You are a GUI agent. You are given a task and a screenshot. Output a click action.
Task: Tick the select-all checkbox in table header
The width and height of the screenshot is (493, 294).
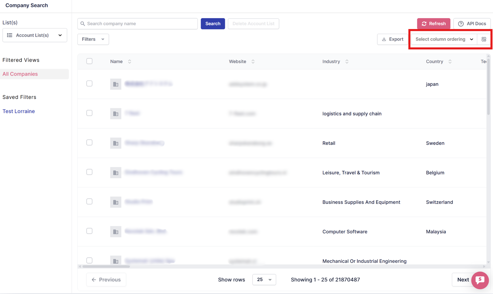[x=89, y=61]
